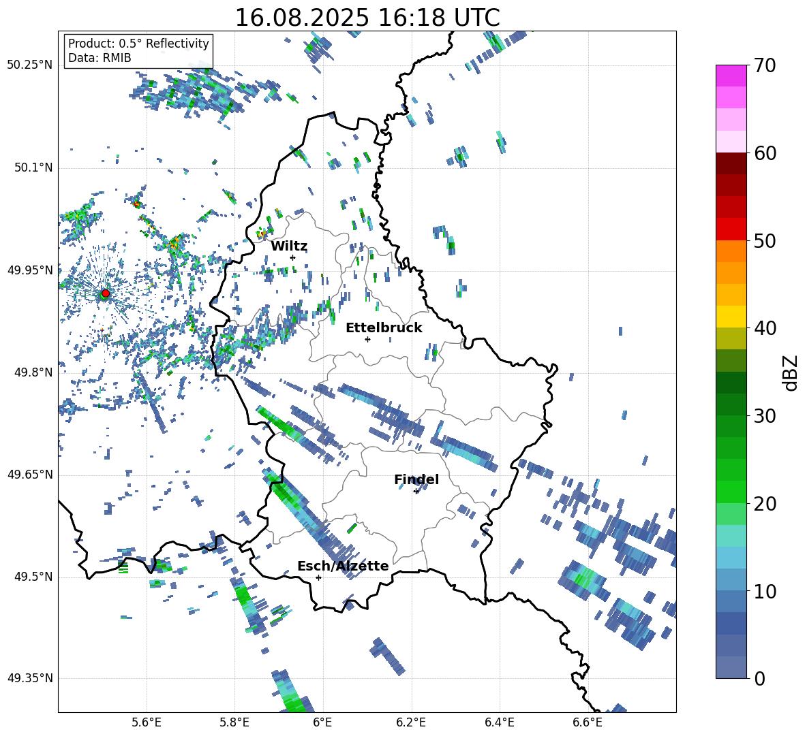Click the dBZ colorbar axis label
Image resolution: width=807 pixels, height=736 pixels.
[x=789, y=372]
